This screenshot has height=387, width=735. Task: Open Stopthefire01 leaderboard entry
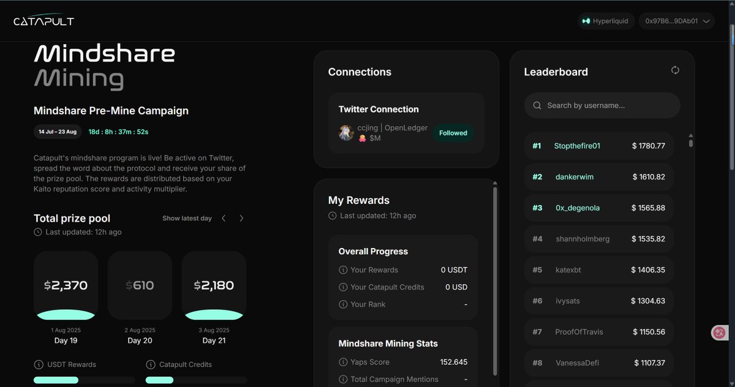[x=599, y=146]
